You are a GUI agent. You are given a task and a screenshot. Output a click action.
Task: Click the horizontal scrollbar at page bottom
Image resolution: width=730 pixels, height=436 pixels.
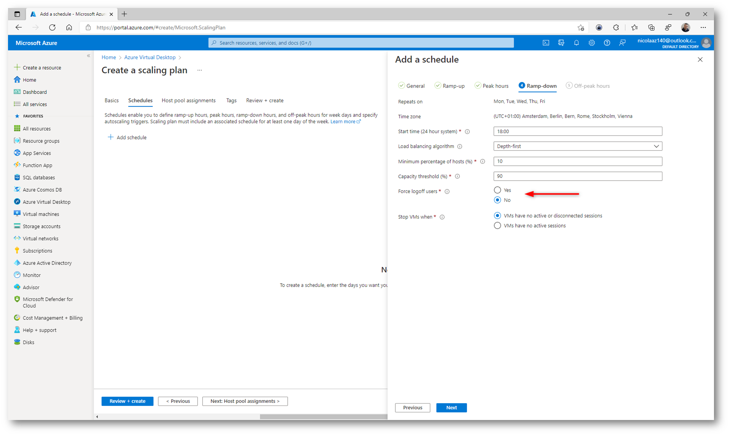323,417
